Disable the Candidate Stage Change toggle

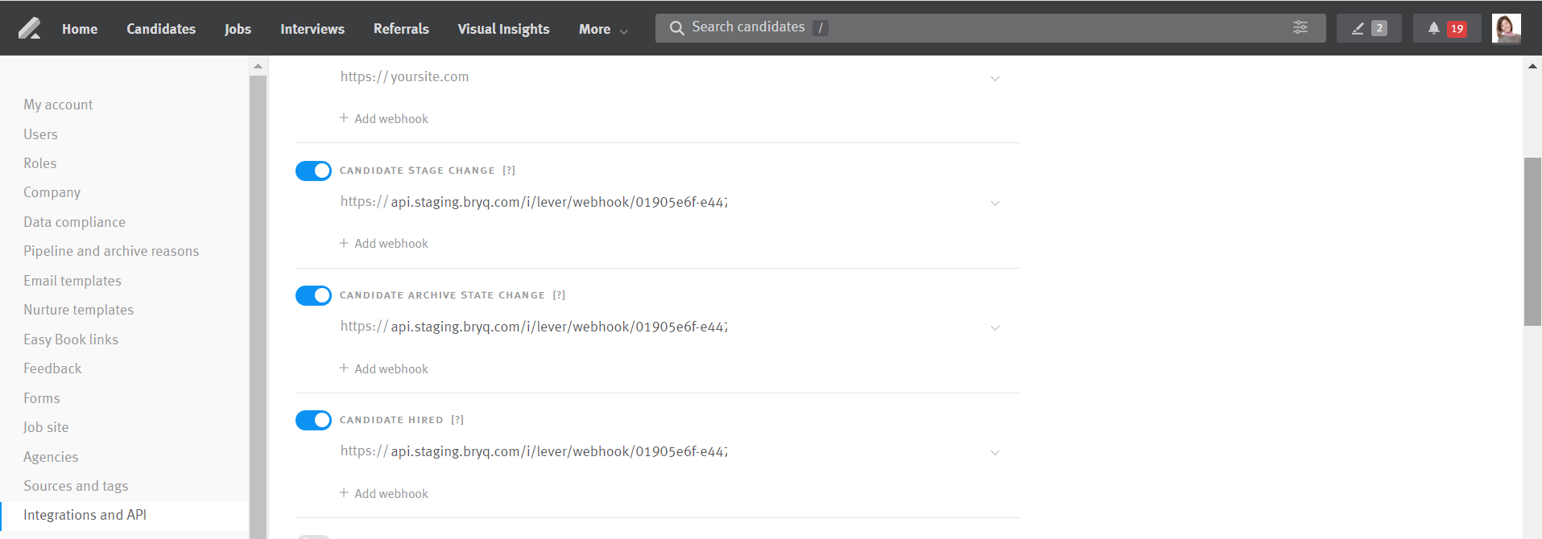[313, 171]
